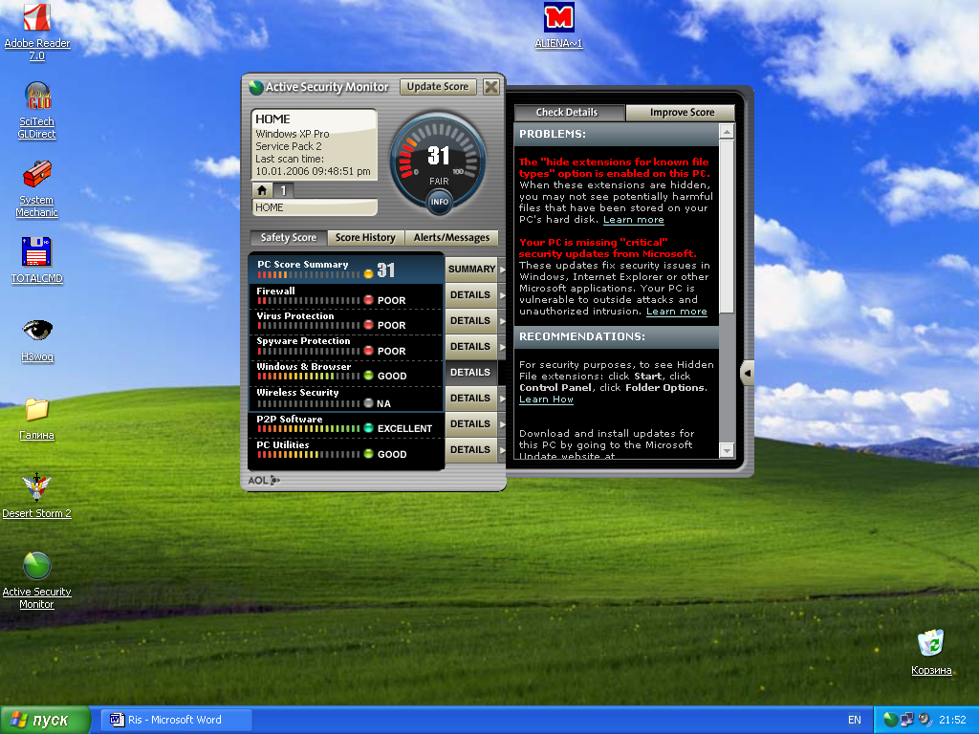Click the Windows & Browser row label
The height and width of the screenshot is (734, 979).
pos(304,366)
